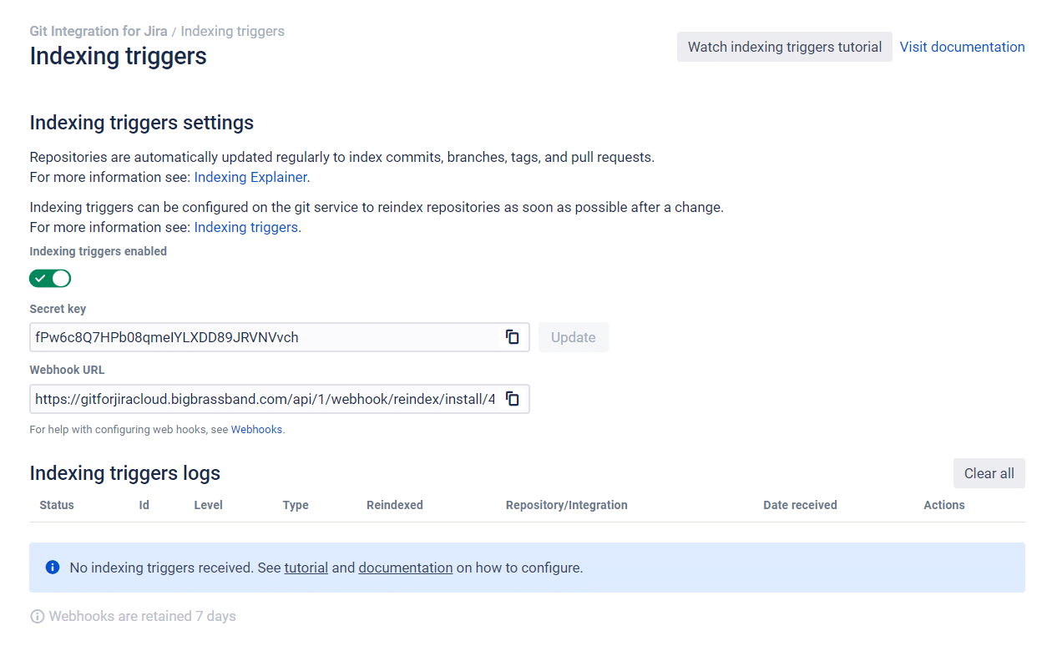
Task: Copy the Webhook URL to clipboard
Action: pos(513,399)
